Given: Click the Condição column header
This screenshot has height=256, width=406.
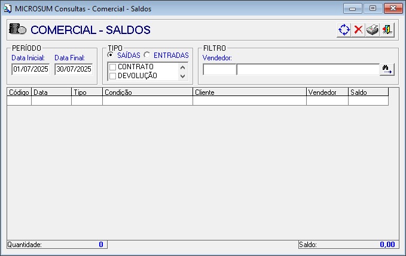Looking at the screenshot, I should 148,92.
